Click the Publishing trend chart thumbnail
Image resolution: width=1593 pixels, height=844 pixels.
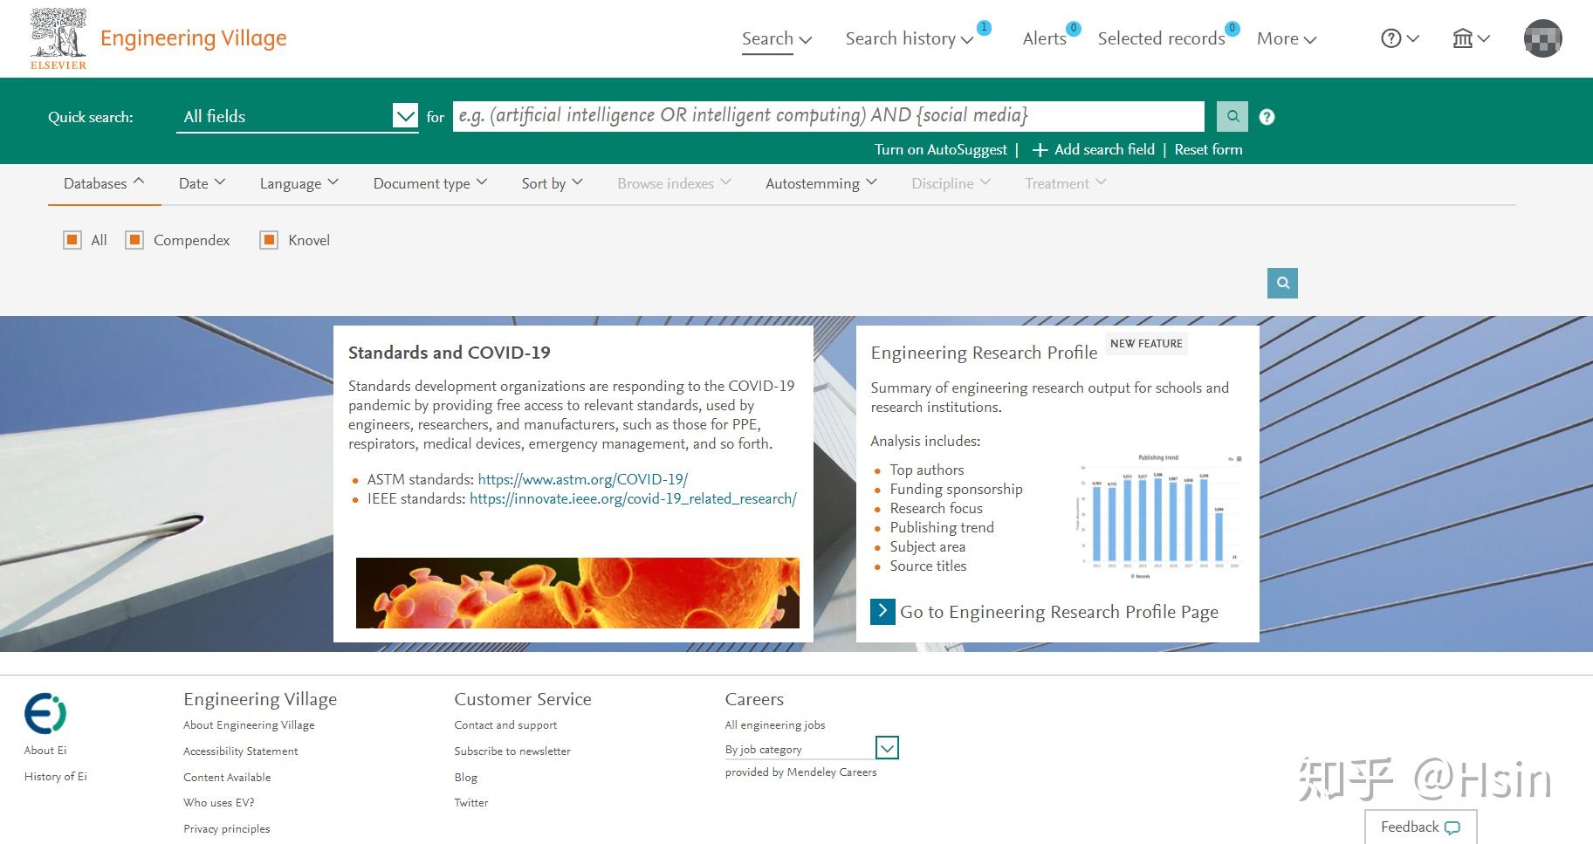[x=1158, y=516]
